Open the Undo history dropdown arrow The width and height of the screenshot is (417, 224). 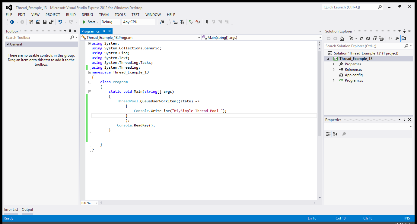[65, 22]
